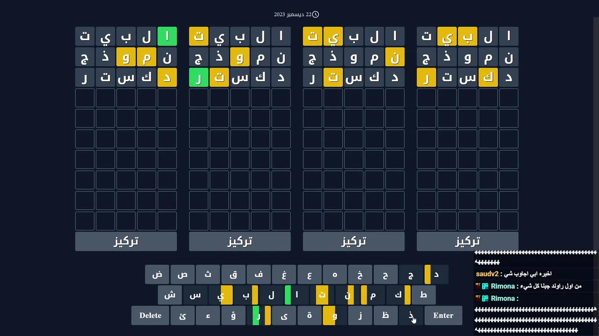Tap the ظ key on the keyboard
This screenshot has height=336, width=599.
coord(385,315)
